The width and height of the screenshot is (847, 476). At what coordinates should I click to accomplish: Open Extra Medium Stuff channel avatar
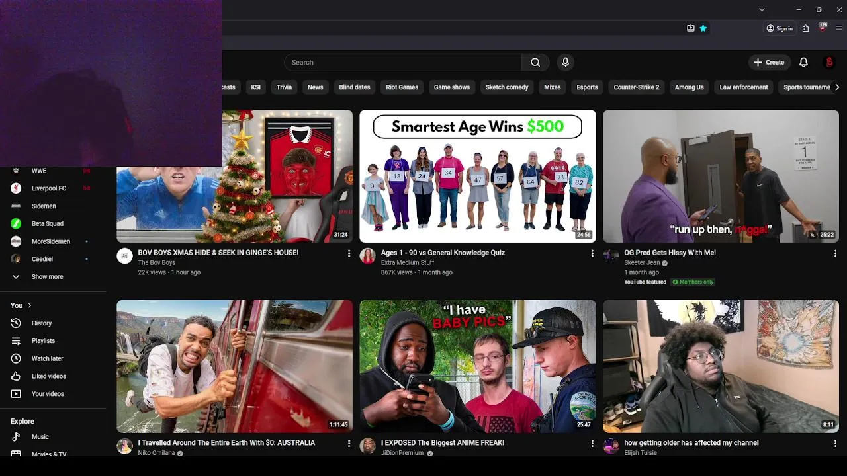click(x=367, y=257)
